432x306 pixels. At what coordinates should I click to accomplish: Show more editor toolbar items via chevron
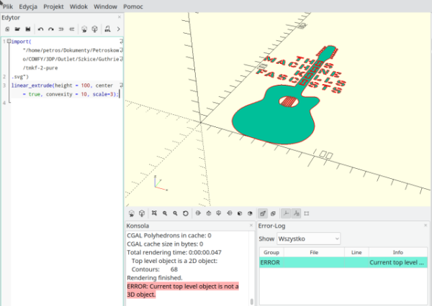[119, 29]
